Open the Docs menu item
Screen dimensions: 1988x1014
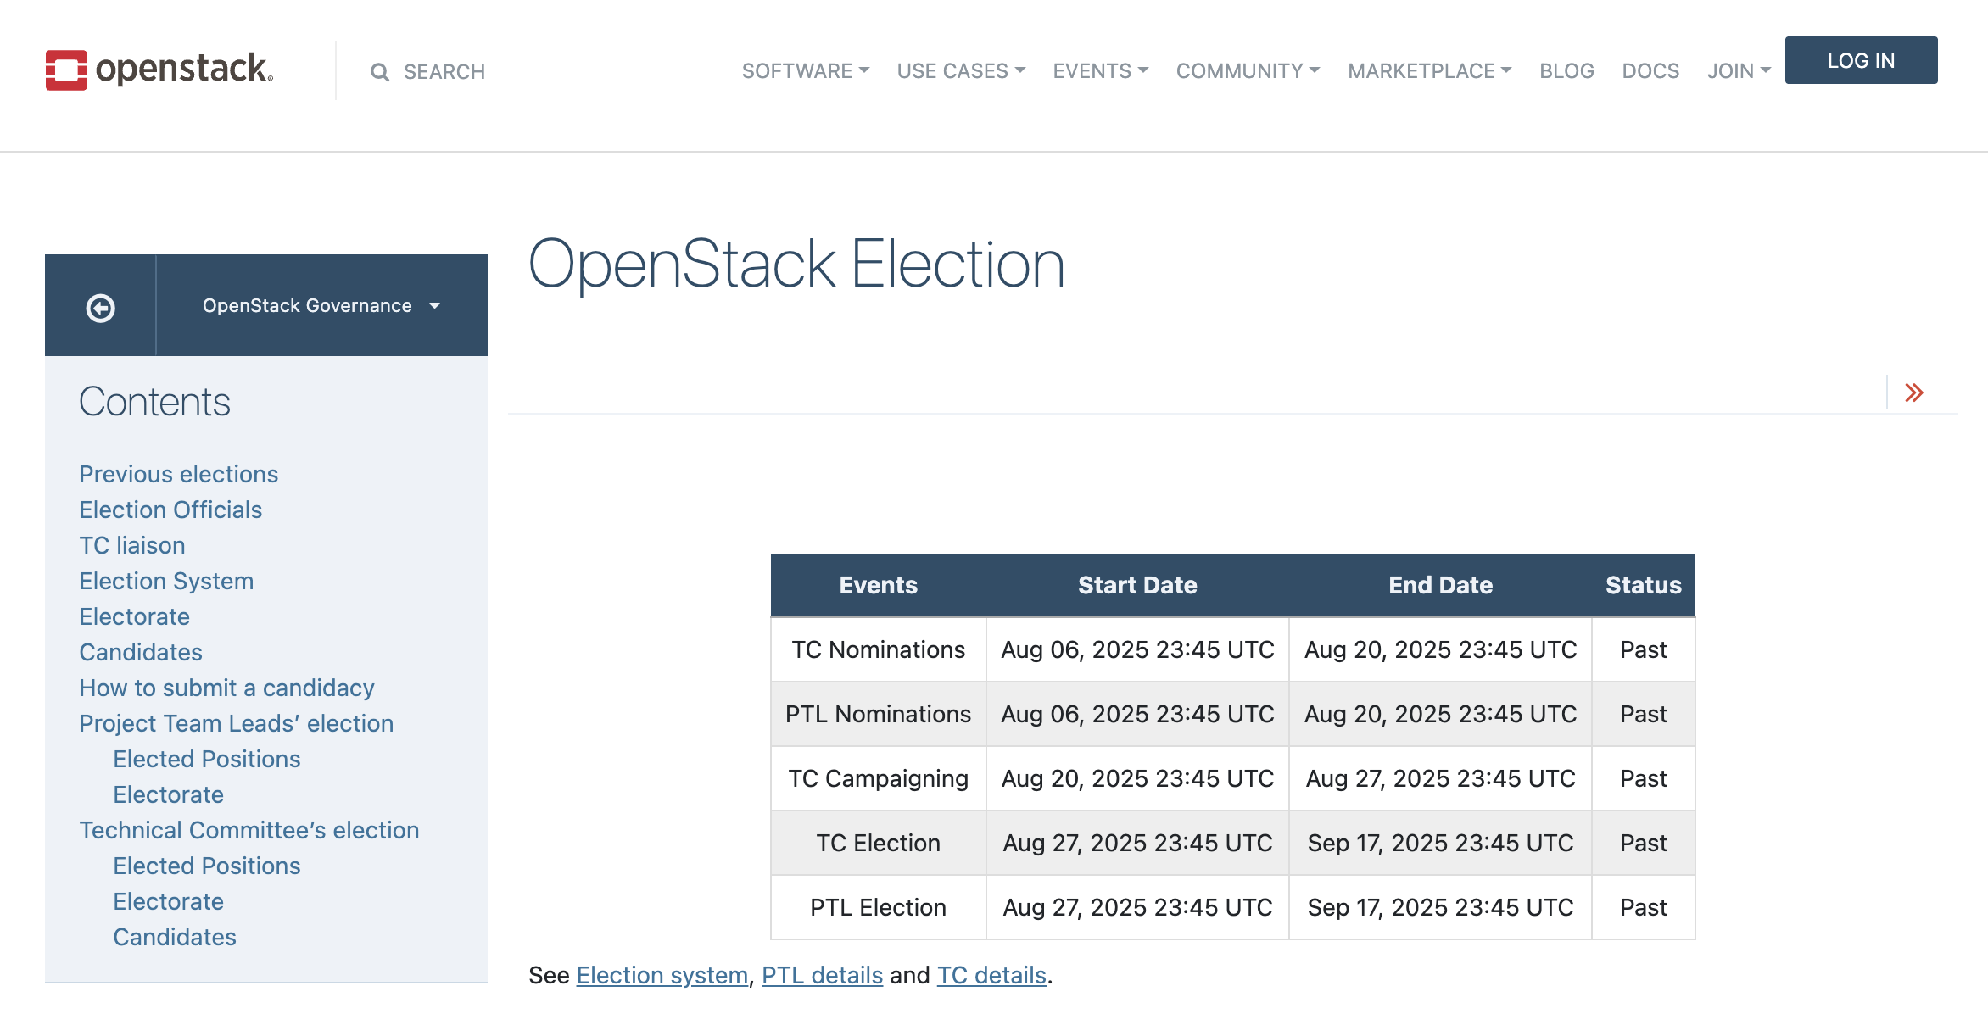[x=1650, y=71]
